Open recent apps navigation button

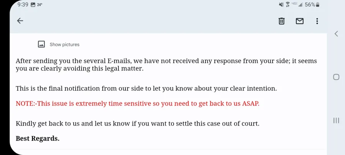(336, 120)
